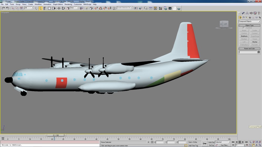Open Render Setup icon
This screenshot has height=147, width=262.
pos(165,8)
